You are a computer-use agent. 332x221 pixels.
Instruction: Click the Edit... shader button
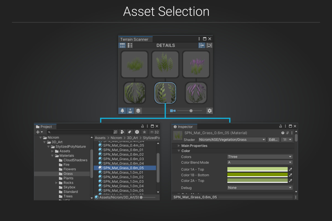[273, 140]
